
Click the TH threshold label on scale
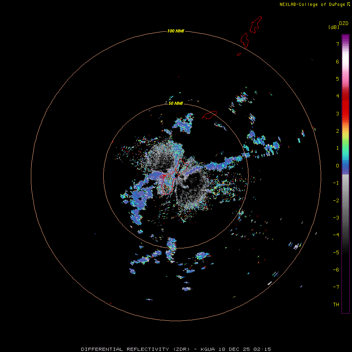pos(336,305)
